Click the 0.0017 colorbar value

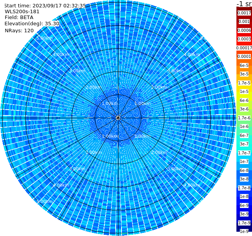pos(244,13)
